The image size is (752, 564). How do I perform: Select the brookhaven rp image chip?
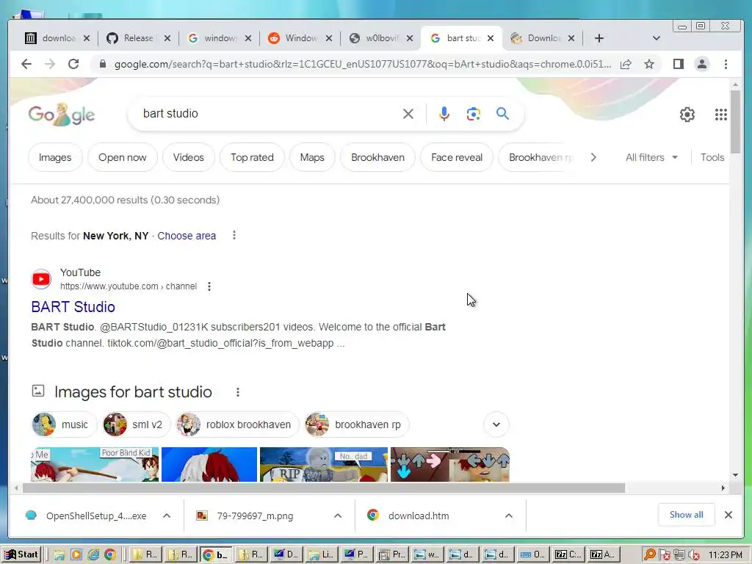tap(357, 424)
